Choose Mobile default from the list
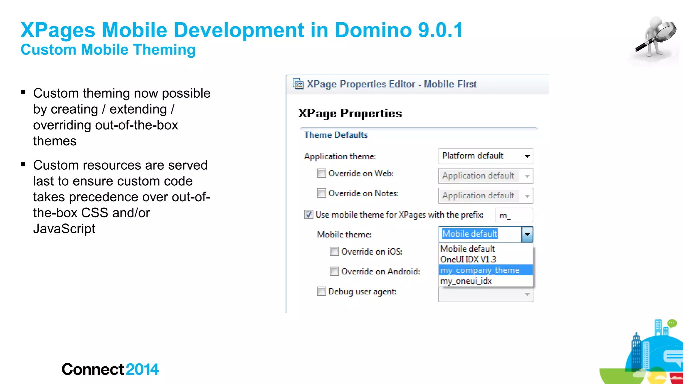 [486, 249]
